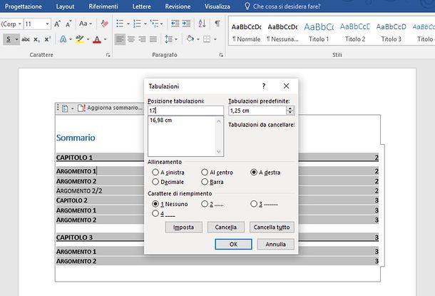Select the 'A sinistra' alignment radio button

155,173
